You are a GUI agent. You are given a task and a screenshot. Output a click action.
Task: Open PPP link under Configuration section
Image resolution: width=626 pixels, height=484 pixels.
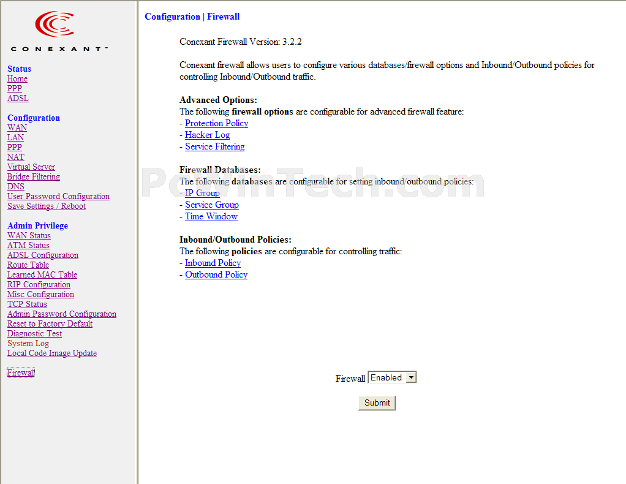point(14,148)
